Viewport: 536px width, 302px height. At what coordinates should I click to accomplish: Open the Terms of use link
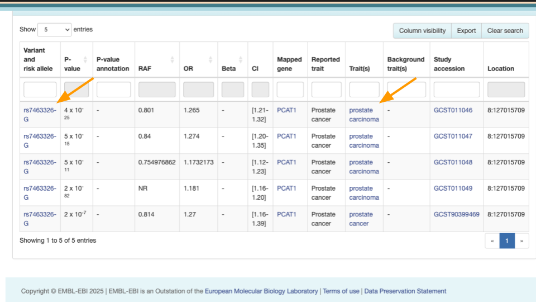pos(341,291)
